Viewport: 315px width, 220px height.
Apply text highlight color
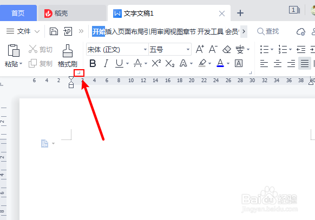pyautogui.click(x=202, y=63)
